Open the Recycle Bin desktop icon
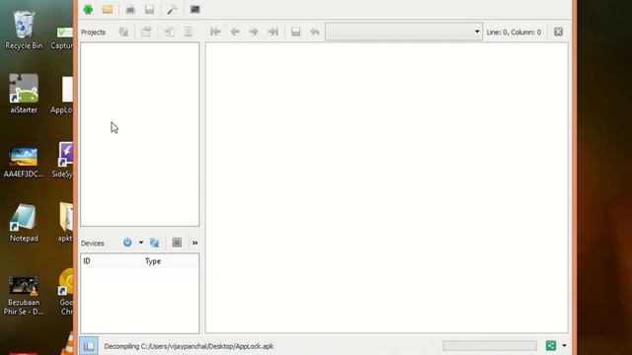This screenshot has height=355, width=632. click(x=24, y=31)
